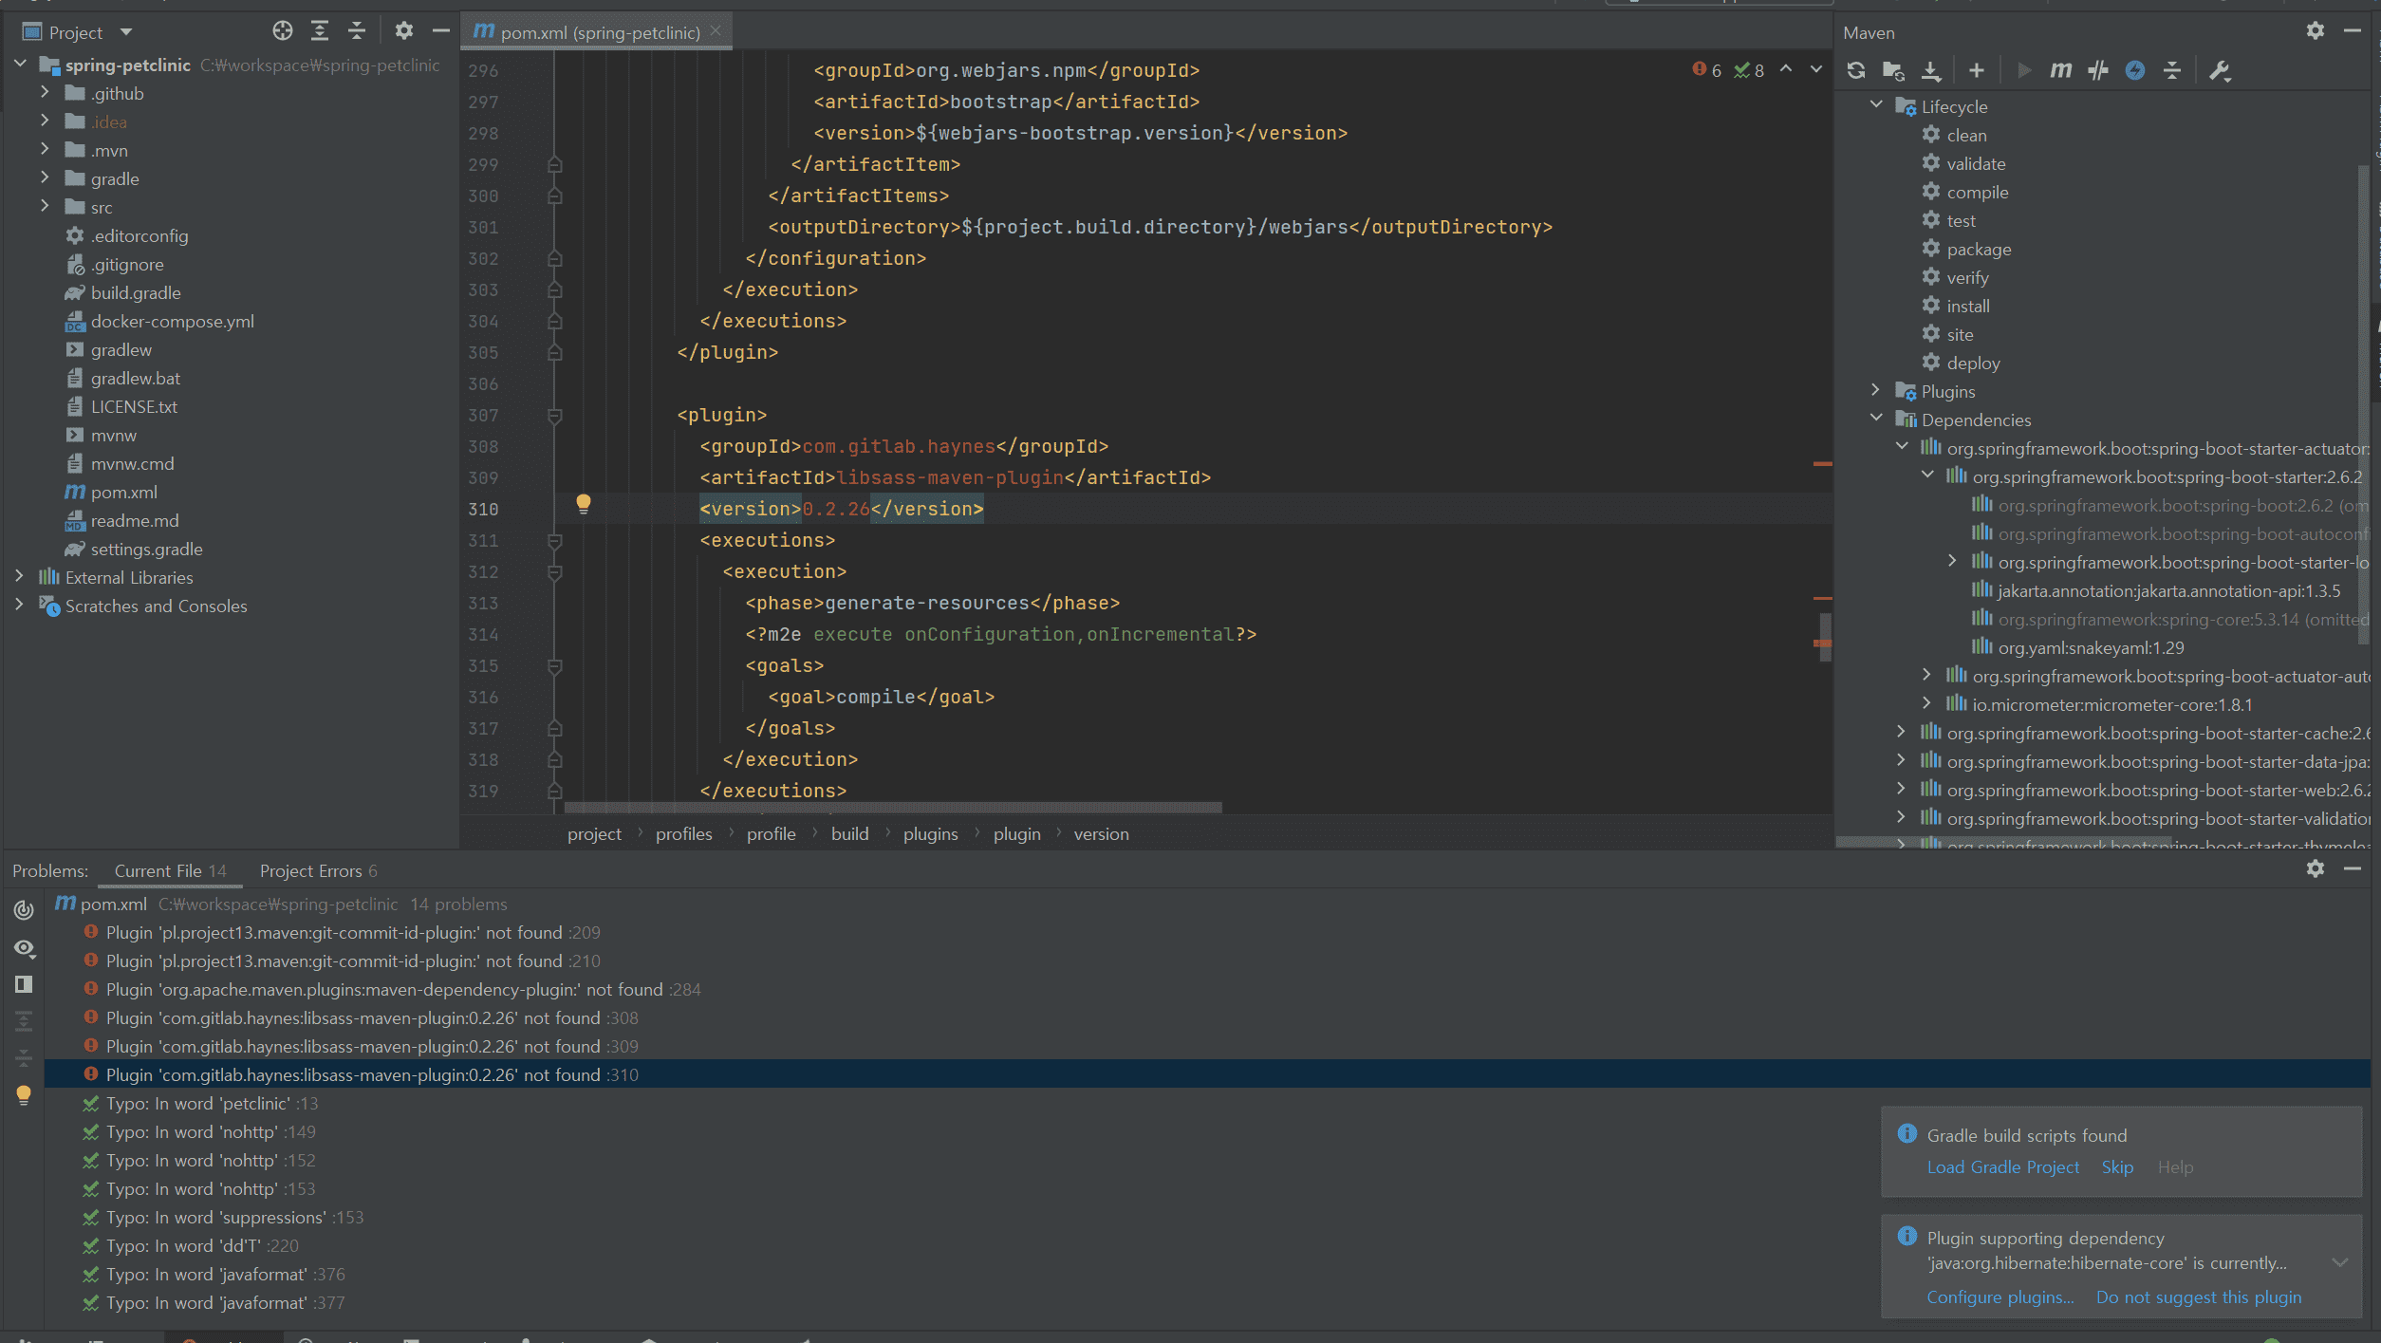
Task: Click Load Gradle Project link
Action: [x=2002, y=1166]
